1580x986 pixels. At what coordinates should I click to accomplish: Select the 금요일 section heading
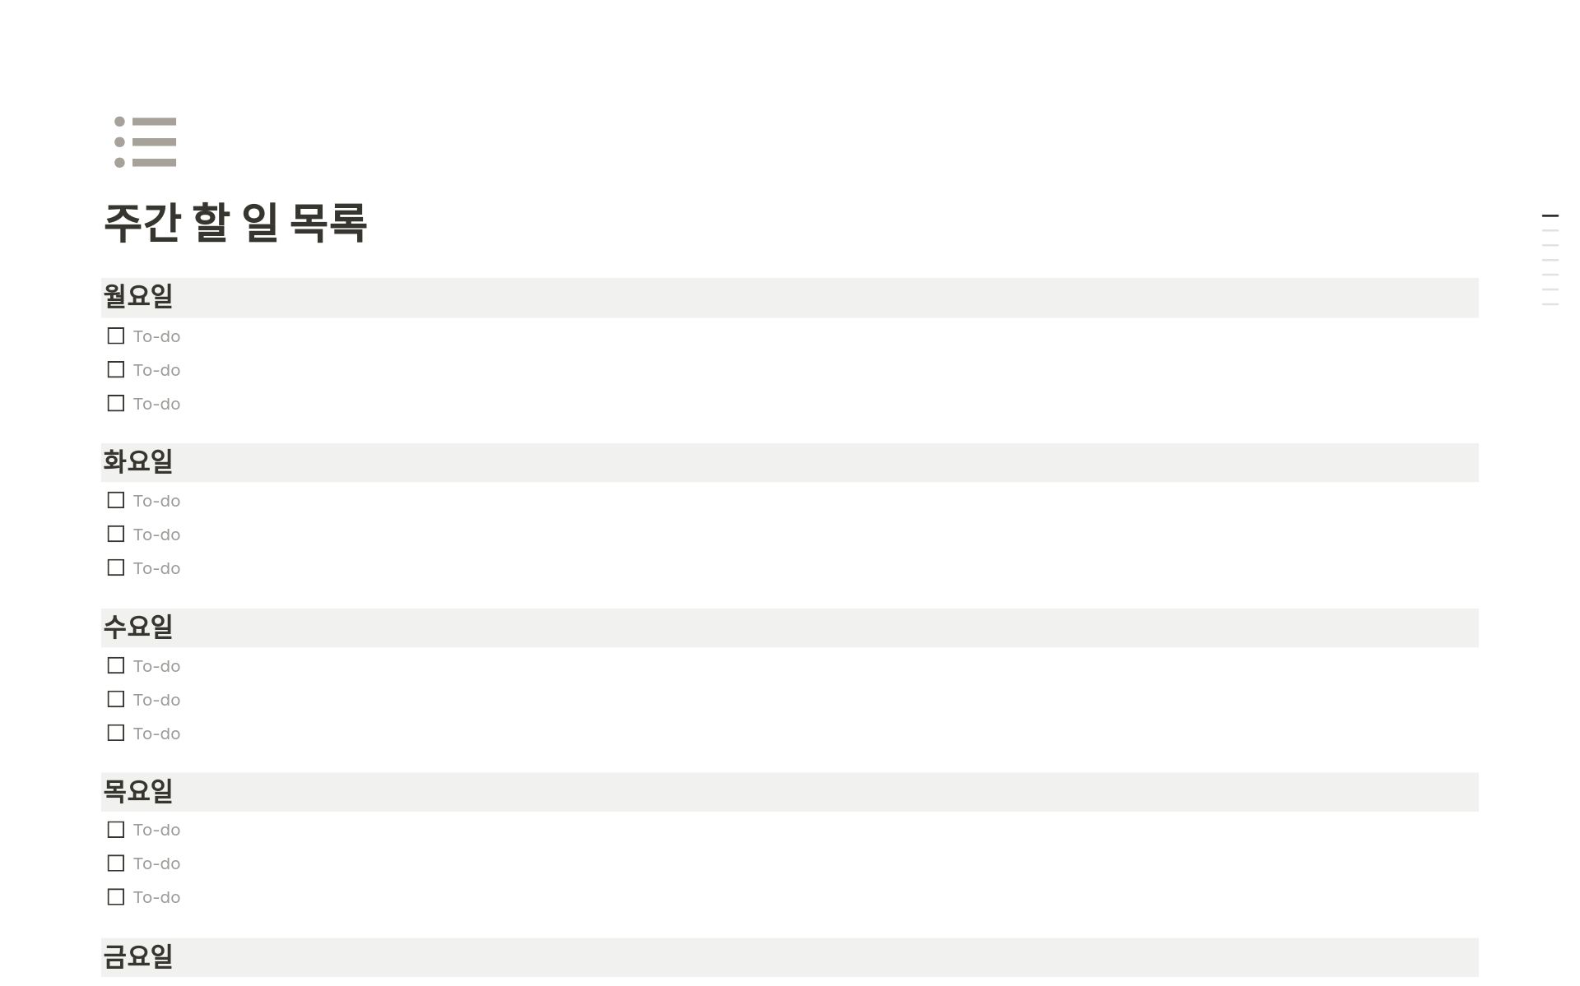tap(137, 956)
